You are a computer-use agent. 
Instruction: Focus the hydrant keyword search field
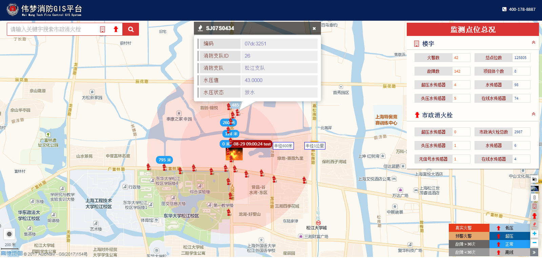[x=53, y=29]
